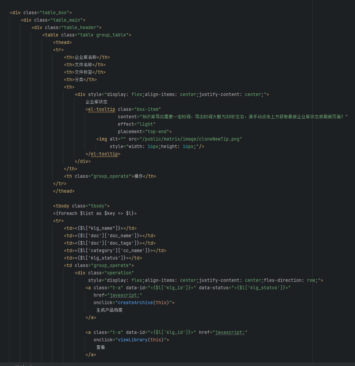The image size is (355, 366).
Task: Click the tbody class="tbody" line
Action: pos(81,206)
